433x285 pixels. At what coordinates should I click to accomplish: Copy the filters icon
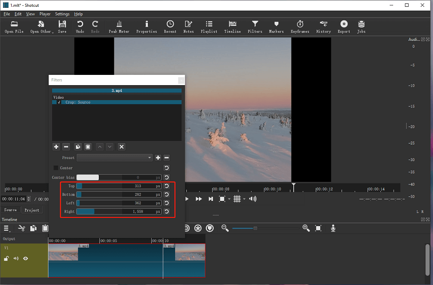coord(78,147)
